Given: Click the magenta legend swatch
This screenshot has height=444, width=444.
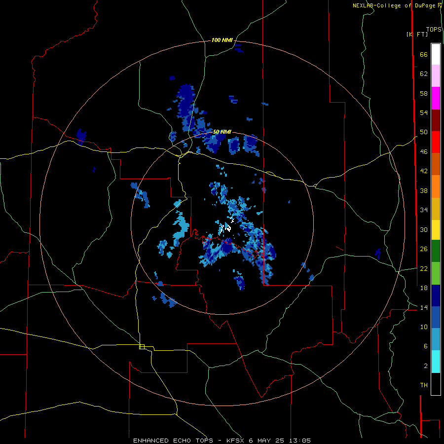Looking at the screenshot, I should (x=436, y=98).
